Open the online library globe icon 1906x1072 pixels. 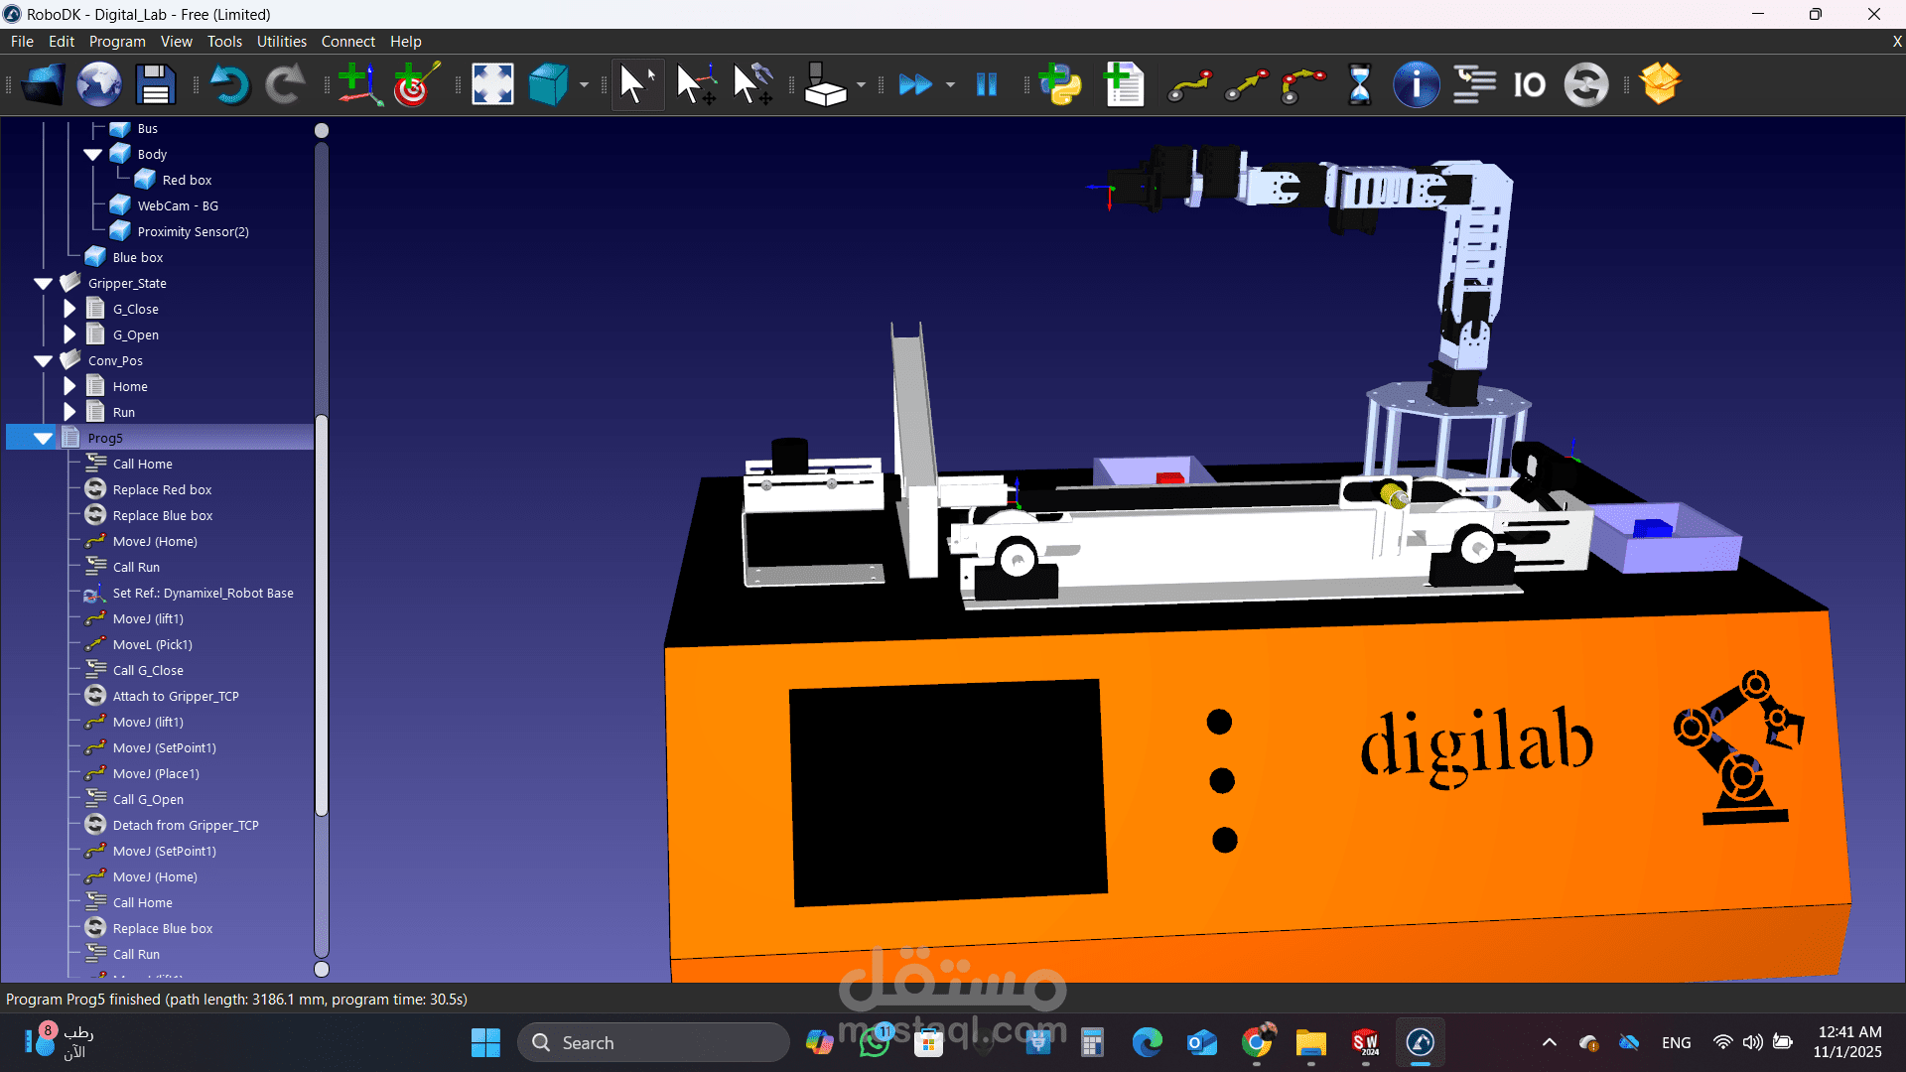[99, 84]
